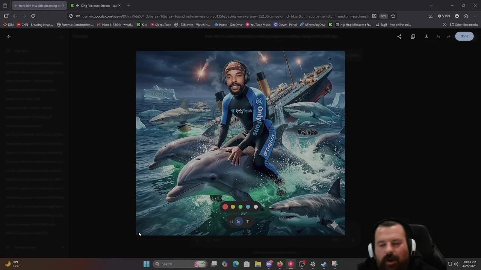Open Steam from the taskbar
Viewport: 481px width, 270px height.
324,264
